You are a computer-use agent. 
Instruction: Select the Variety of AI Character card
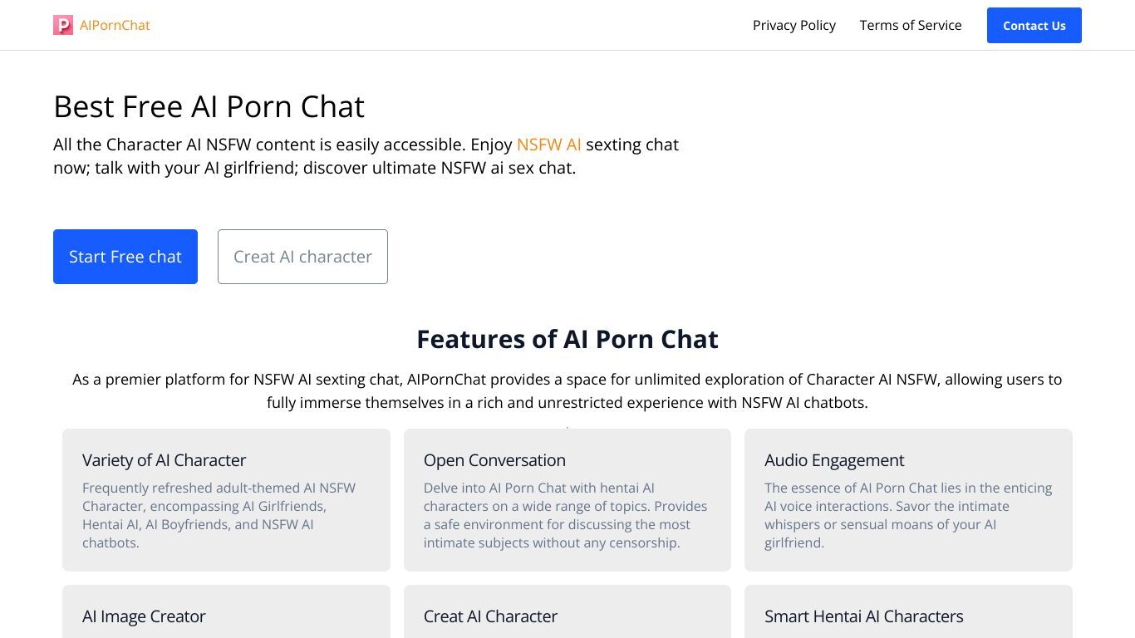click(226, 500)
